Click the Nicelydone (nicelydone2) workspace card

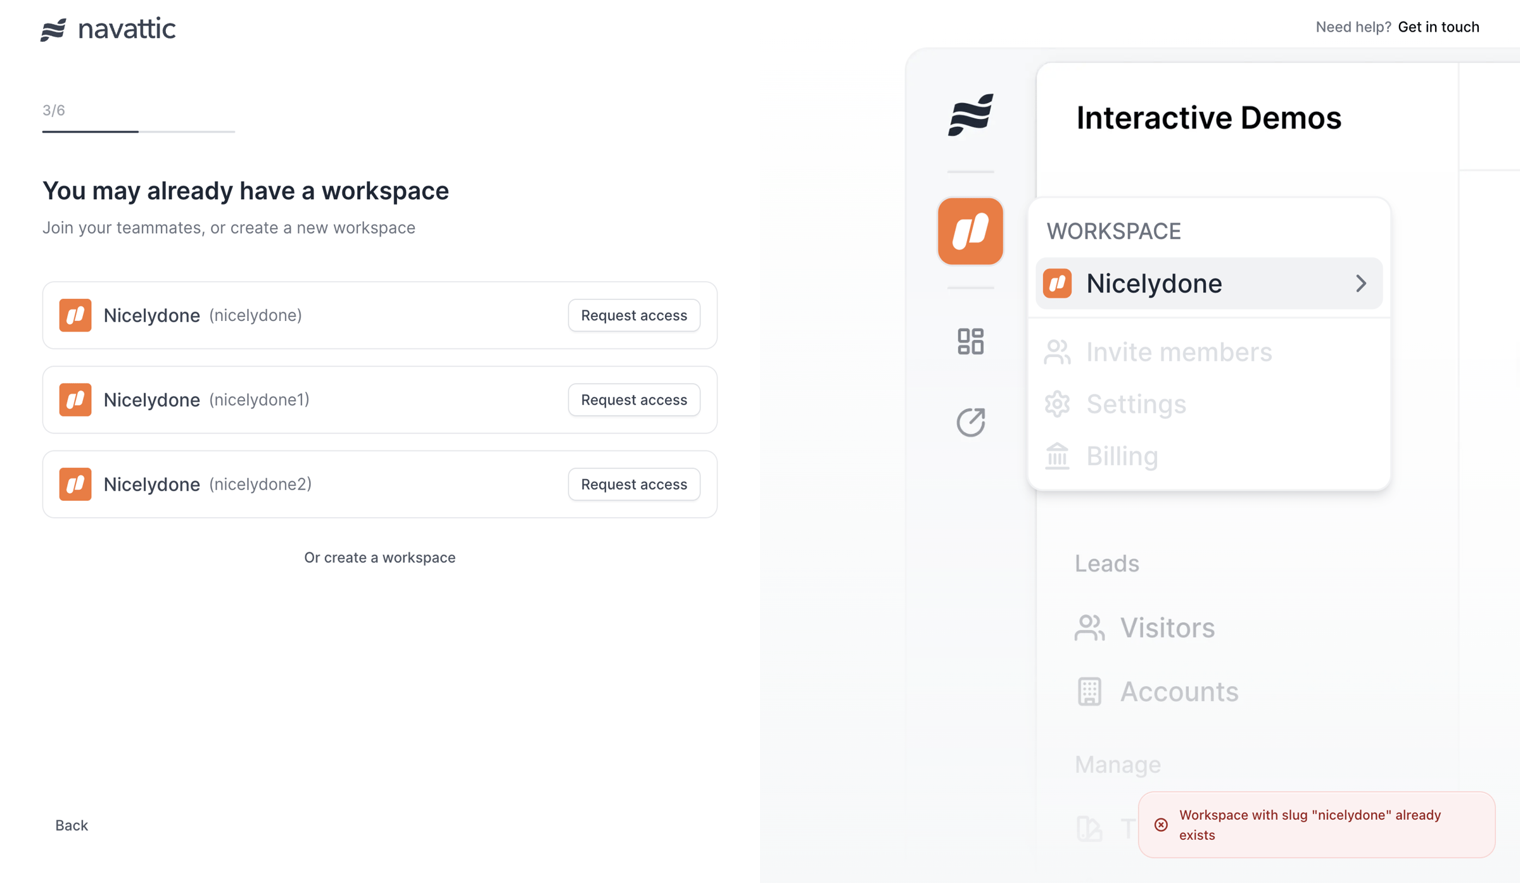click(x=379, y=484)
